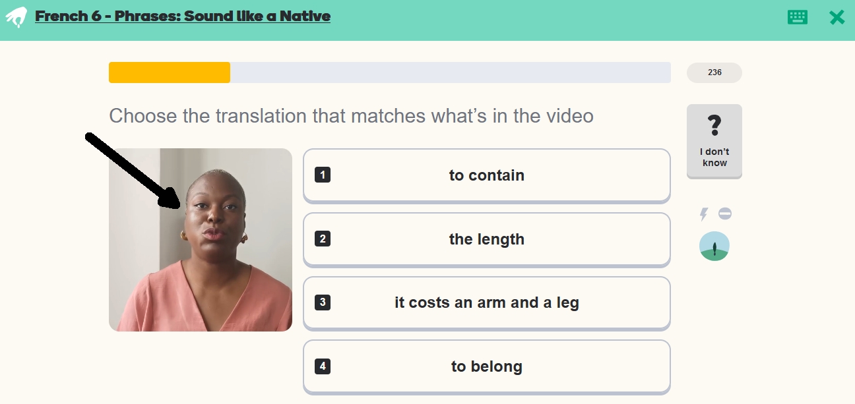Viewport: 855px width, 404px height.
Task: Open the French 6 Phrases course title link
Action: click(183, 16)
